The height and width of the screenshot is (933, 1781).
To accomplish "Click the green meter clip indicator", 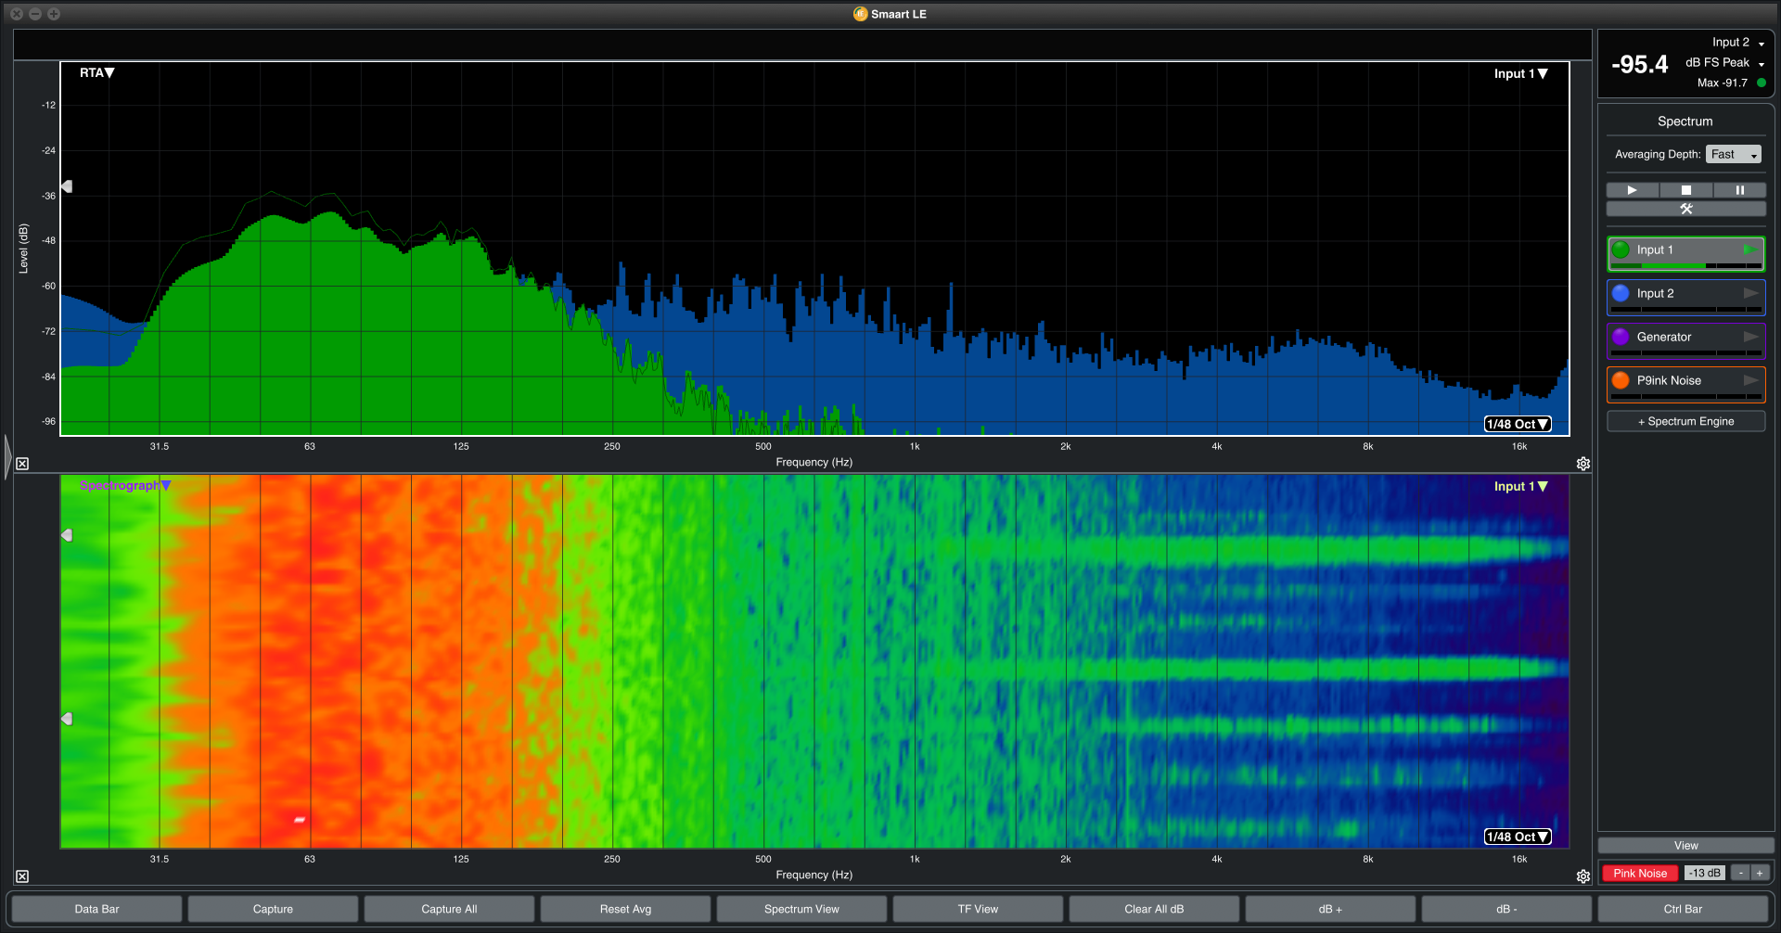I will [x=1762, y=83].
